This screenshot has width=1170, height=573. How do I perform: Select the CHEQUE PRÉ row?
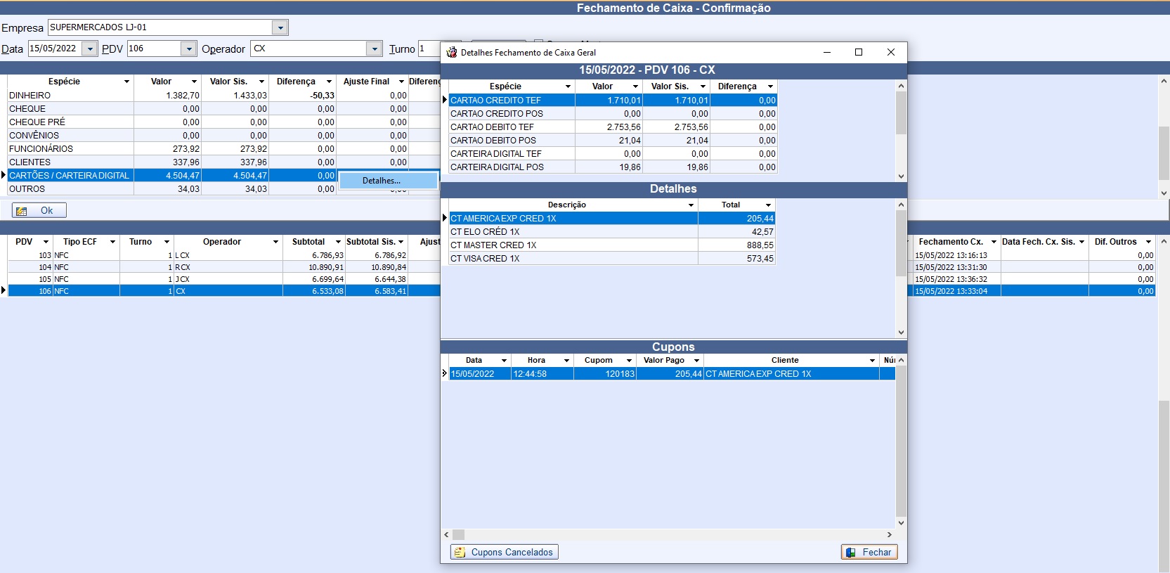[x=223, y=122]
